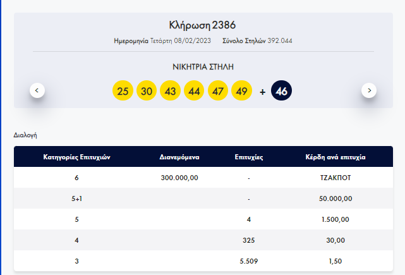Click the Κατηγορίες Επιτυχιών column header
The image size is (405, 275).
(x=76, y=157)
